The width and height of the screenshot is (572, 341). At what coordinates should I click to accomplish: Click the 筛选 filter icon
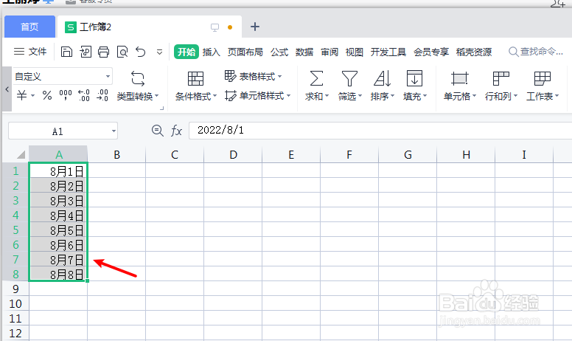pyautogui.click(x=349, y=78)
